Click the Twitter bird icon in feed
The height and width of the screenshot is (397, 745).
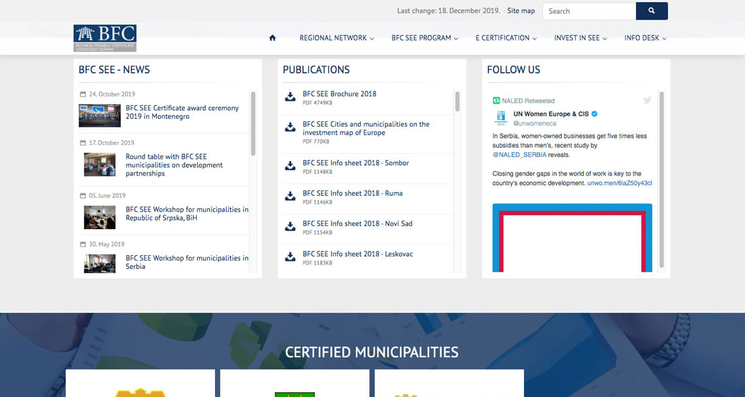point(647,100)
